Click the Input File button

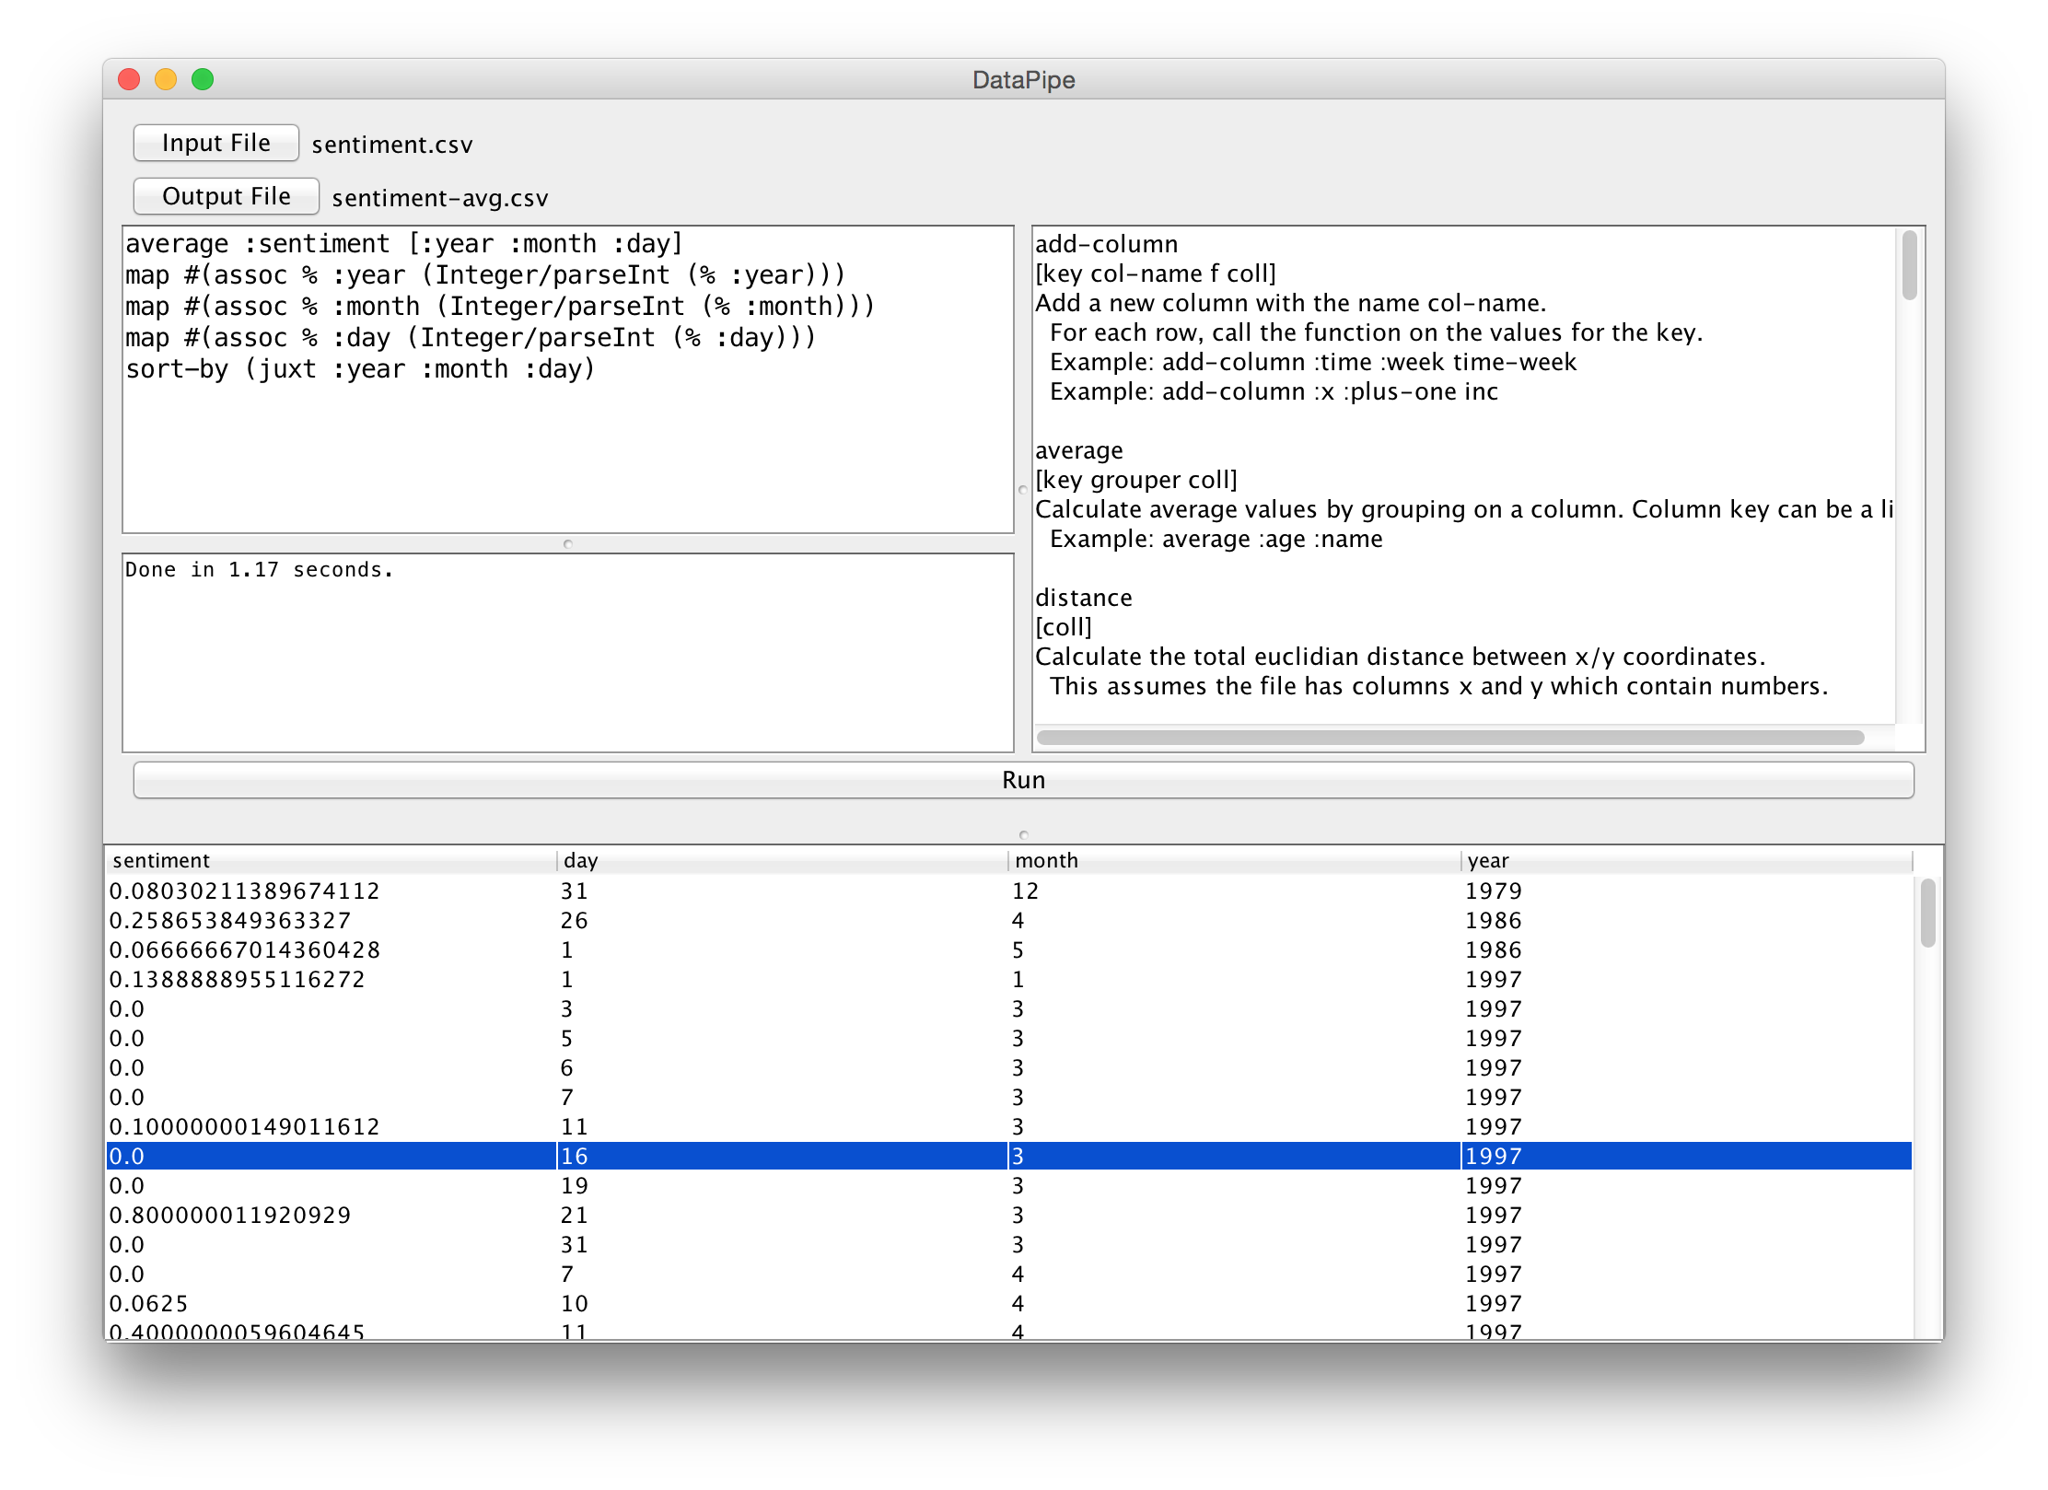coord(215,143)
